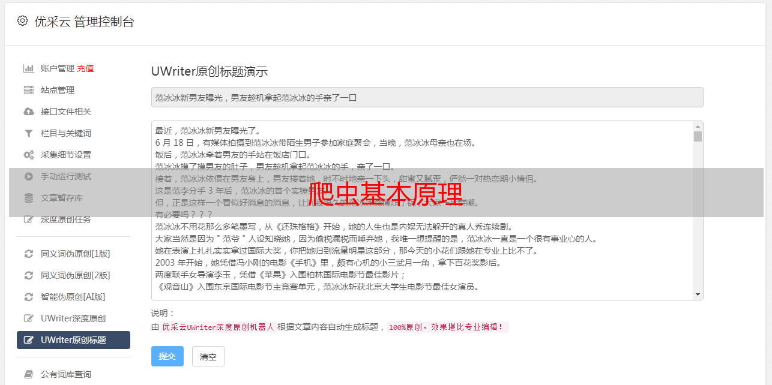This screenshot has width=772, height=385.
Task: Click the line starting 《观音山》入围东京
Action: pyautogui.click(x=317, y=287)
